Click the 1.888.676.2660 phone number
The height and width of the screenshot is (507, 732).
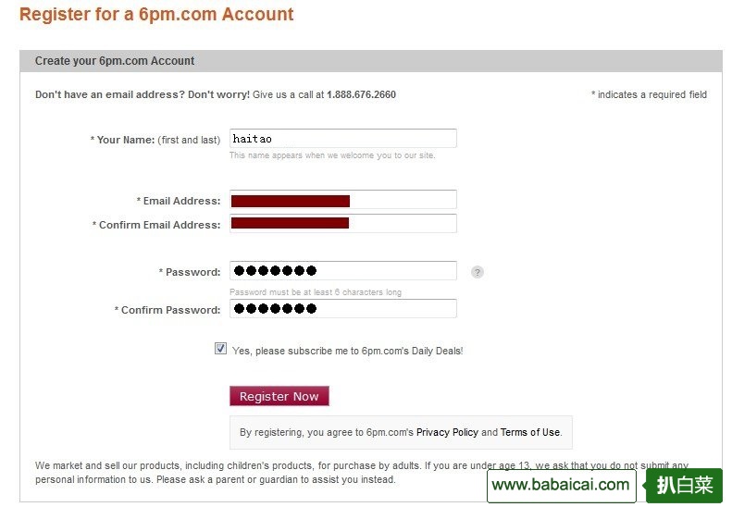click(x=361, y=94)
